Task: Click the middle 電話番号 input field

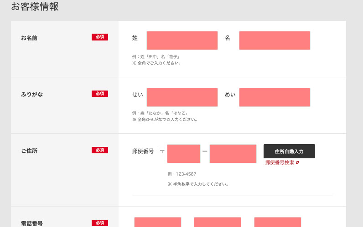Action: (218, 222)
